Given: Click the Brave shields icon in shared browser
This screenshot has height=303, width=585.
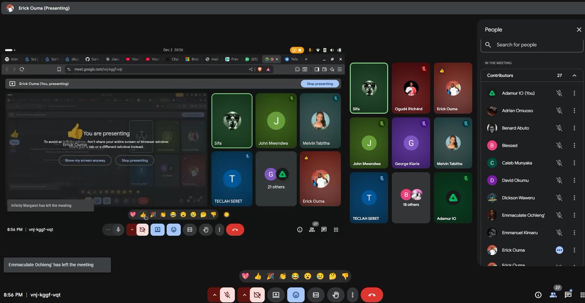Looking at the screenshot, I should coord(259,69).
